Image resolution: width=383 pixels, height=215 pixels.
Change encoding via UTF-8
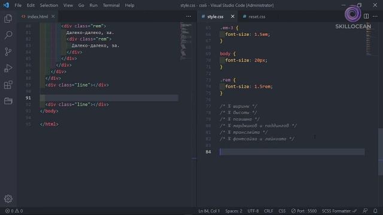253,211
